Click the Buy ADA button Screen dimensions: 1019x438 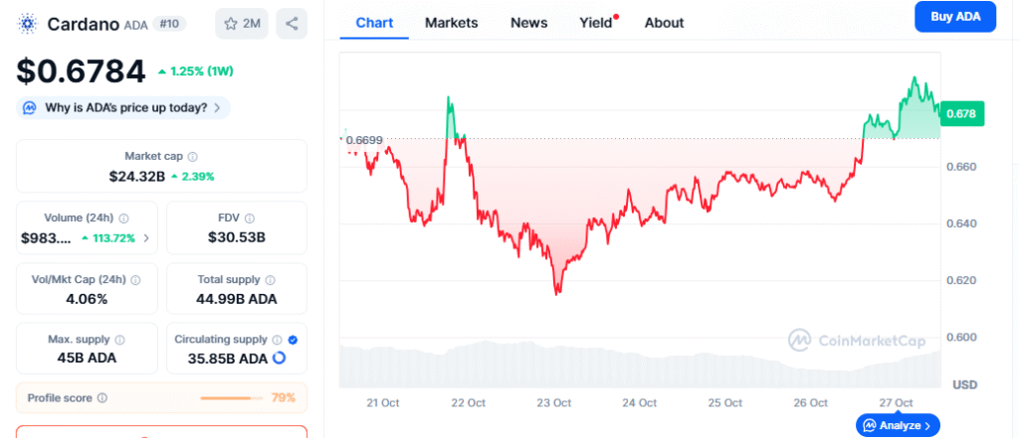(954, 17)
